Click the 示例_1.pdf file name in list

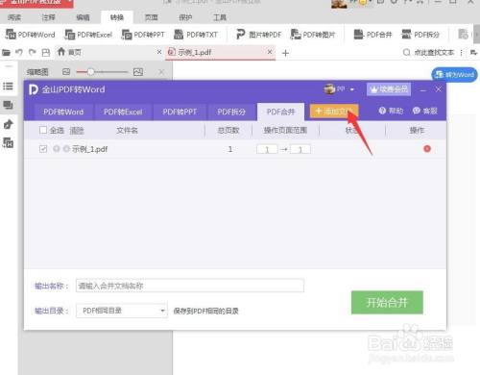(90, 149)
